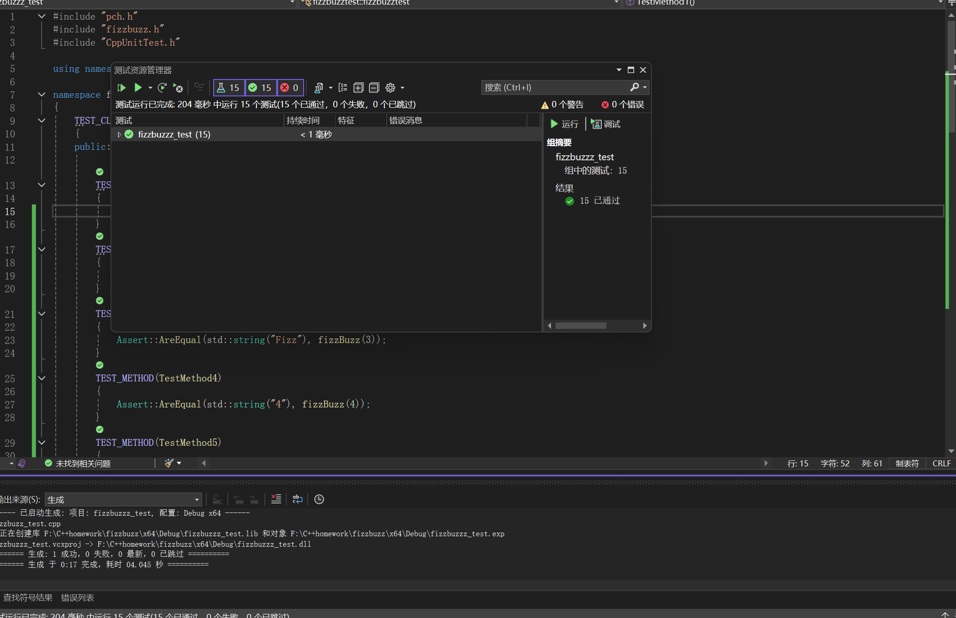956x618 pixels.
Task: Open the output source combo box
Action: (x=124, y=499)
